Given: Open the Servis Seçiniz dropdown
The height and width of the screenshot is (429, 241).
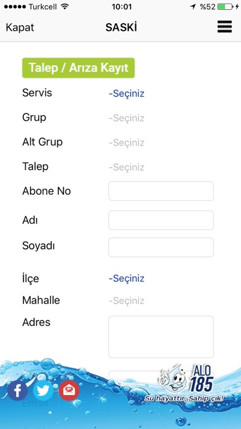Looking at the screenshot, I should (127, 94).
